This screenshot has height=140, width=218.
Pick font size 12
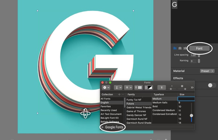pos(180,115)
